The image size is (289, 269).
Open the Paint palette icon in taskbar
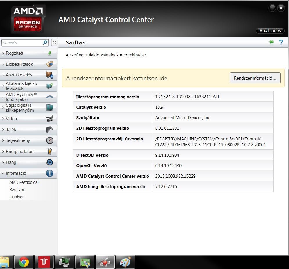coord(125,262)
